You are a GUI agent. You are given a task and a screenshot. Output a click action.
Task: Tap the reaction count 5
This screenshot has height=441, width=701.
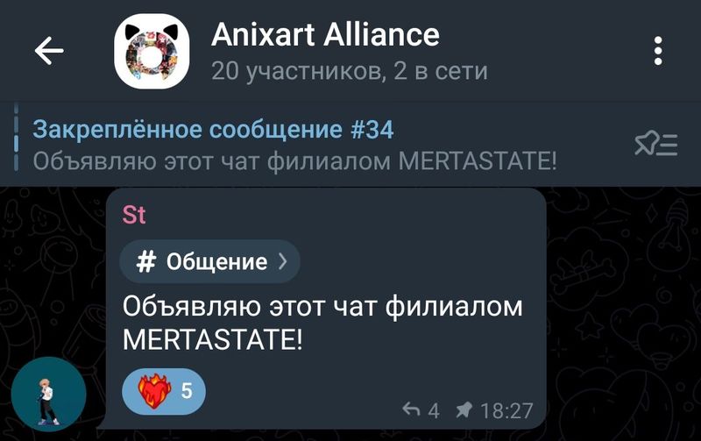[187, 391]
